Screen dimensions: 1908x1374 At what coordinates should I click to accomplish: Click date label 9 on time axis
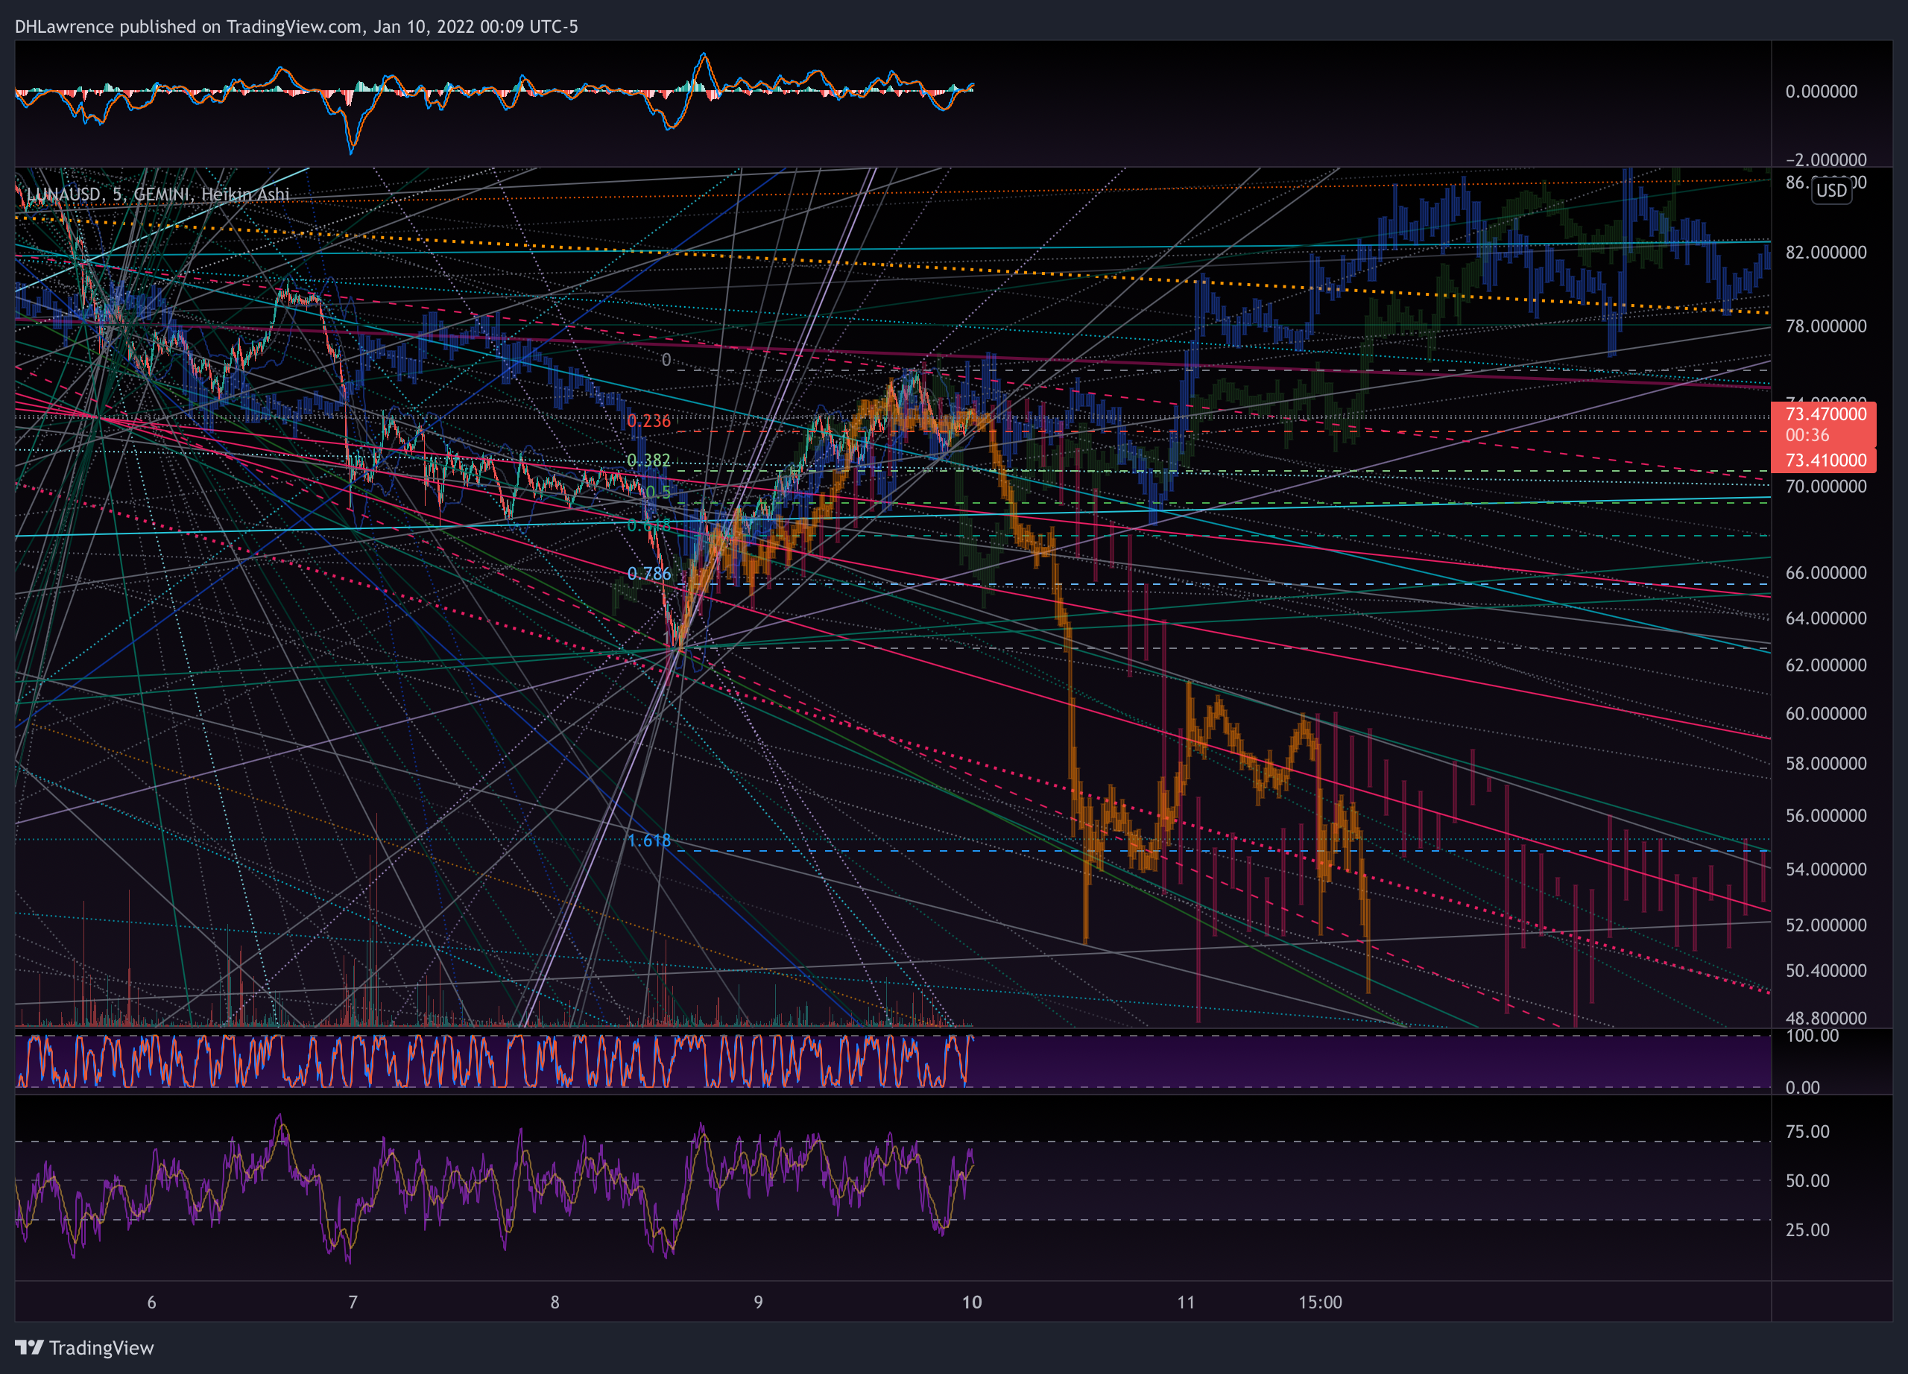click(x=758, y=1302)
